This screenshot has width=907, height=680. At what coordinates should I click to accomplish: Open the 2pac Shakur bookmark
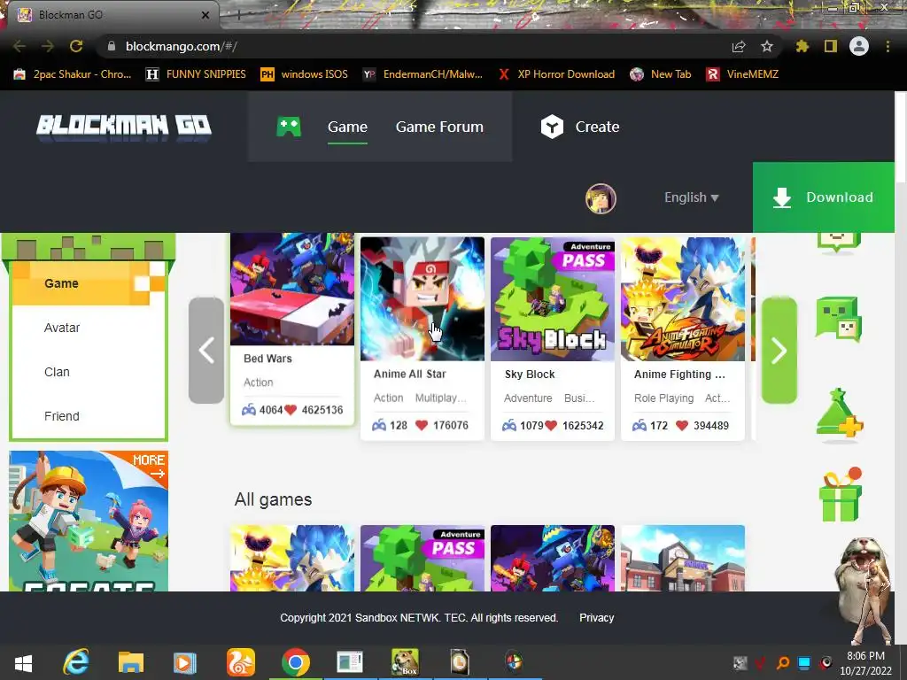(73, 74)
